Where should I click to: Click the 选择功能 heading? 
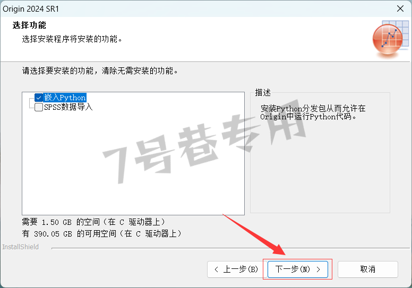tap(29, 25)
